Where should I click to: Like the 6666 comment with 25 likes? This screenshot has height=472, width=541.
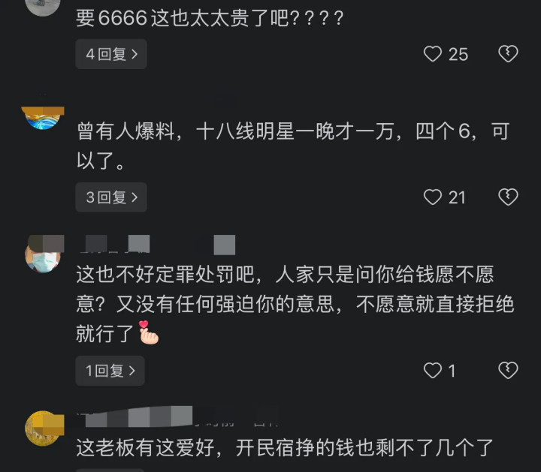tap(432, 54)
